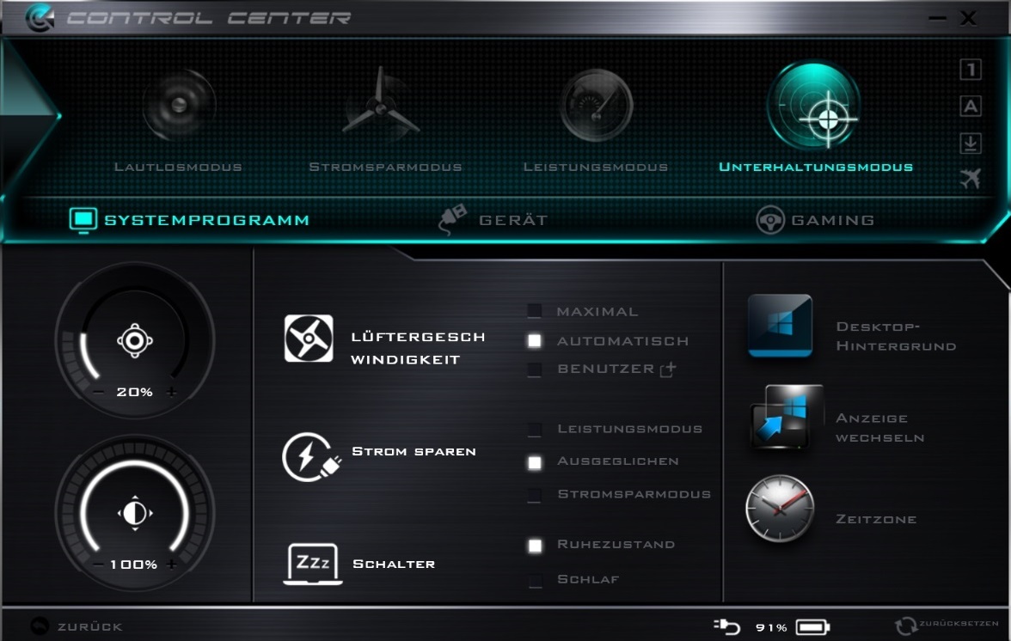
Task: Select Automatisch fan speed option
Action: click(535, 341)
